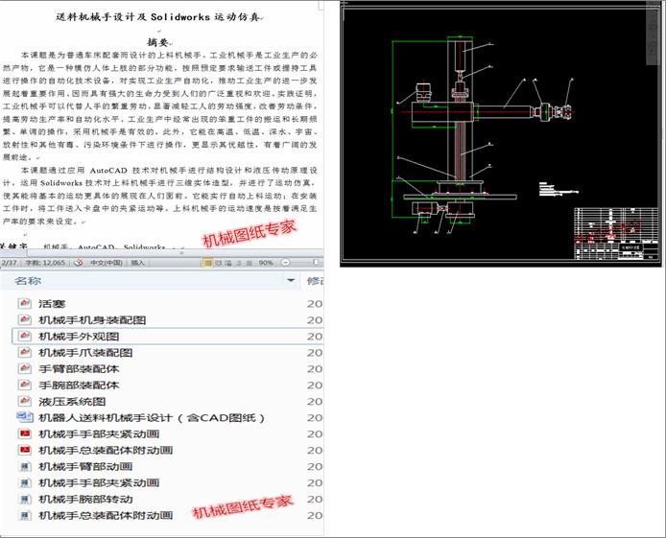Select the file name 机械手腕部转动
666x538 pixels.
85,500
